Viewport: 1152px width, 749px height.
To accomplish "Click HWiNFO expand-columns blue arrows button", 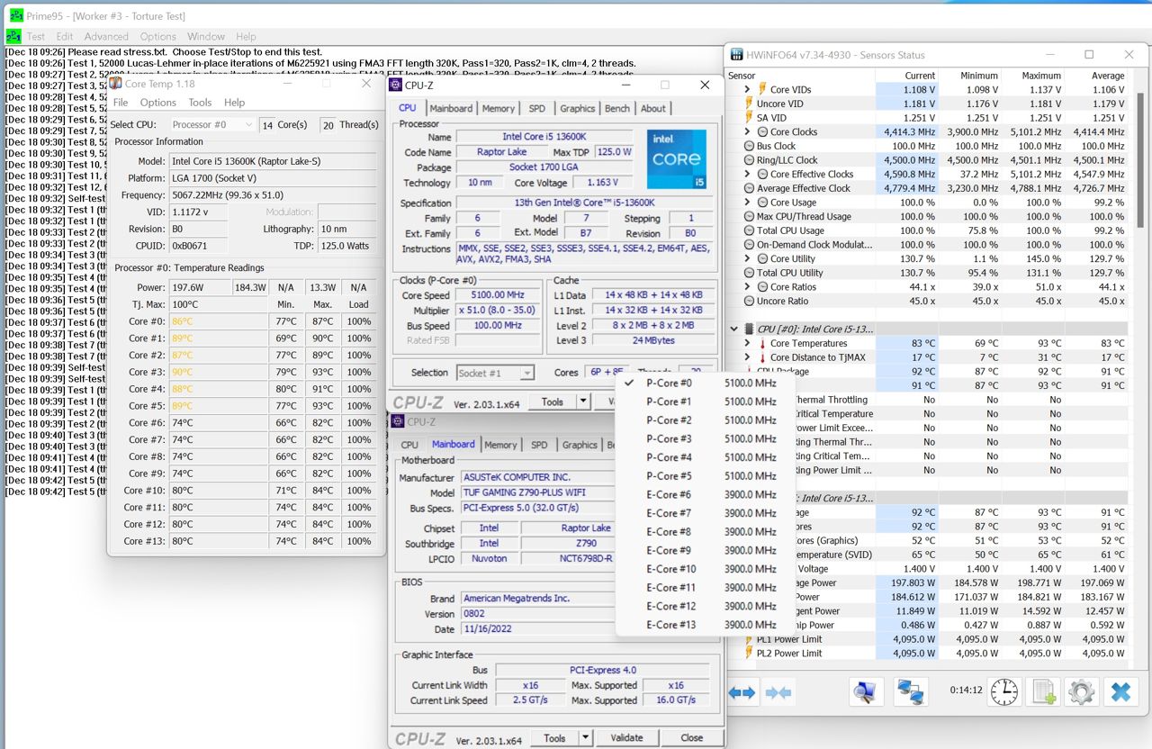I will pos(742,692).
